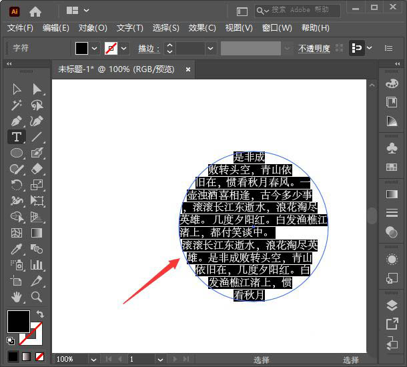
Task: Select the Perspective Grid tool
Action: pyautogui.click(x=37, y=217)
